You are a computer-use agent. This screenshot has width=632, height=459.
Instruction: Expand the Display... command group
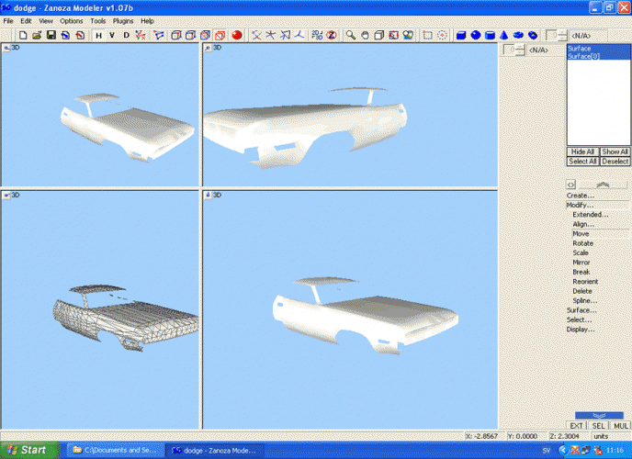581,329
